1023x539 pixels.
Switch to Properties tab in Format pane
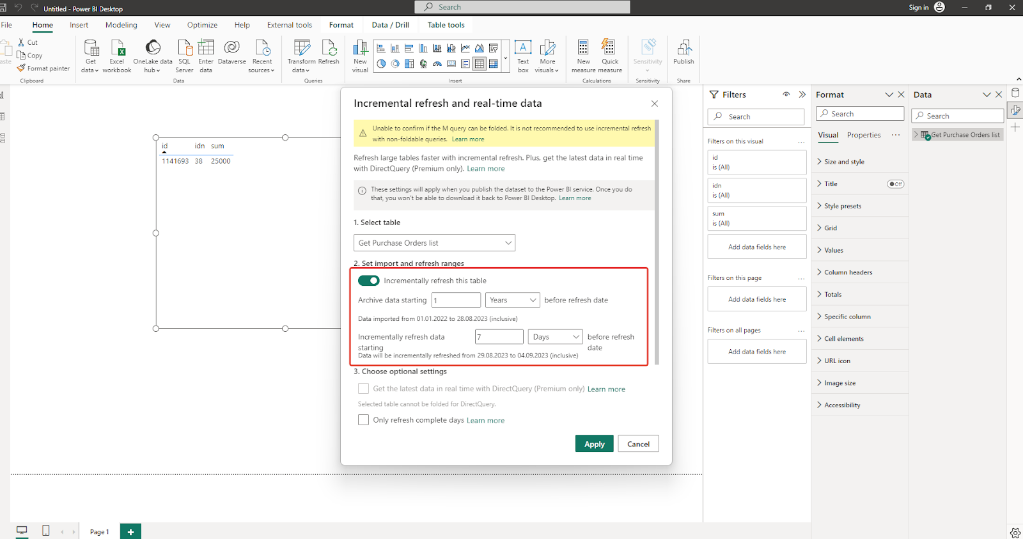(x=864, y=136)
